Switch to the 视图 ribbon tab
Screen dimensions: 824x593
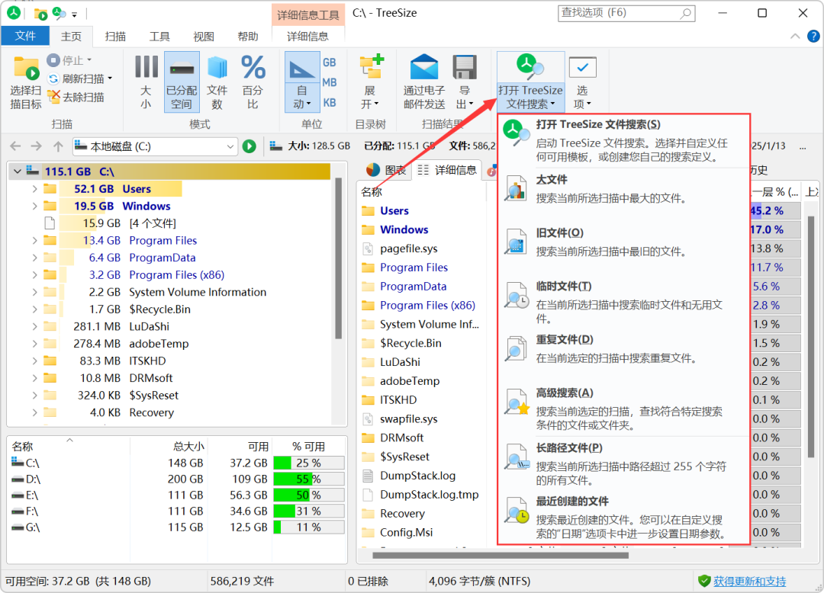[204, 37]
